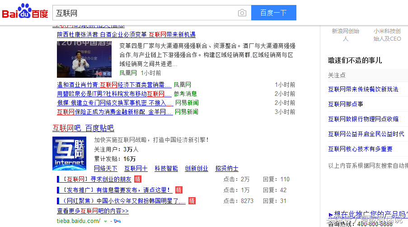
Task: Open headline 陕西杜康张洪君 白酒企业必须变革
Action: tap(126, 35)
